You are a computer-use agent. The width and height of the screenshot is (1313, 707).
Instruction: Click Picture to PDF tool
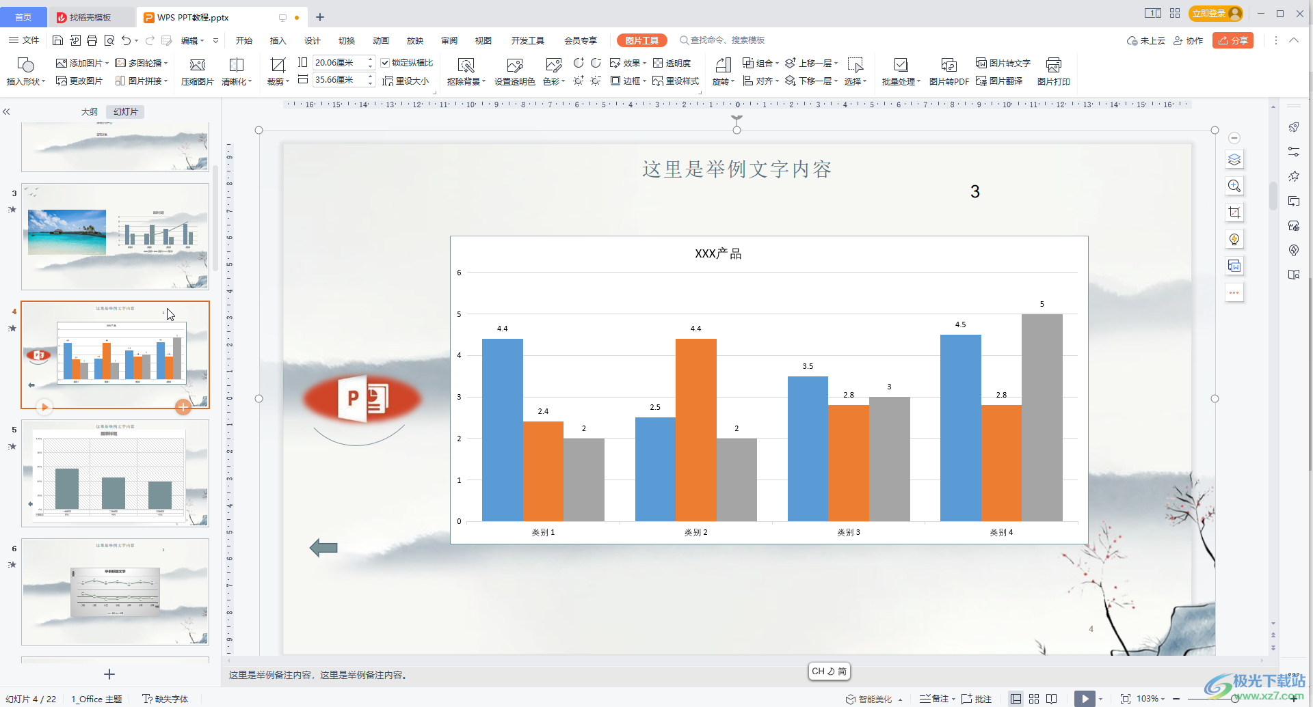949,72
